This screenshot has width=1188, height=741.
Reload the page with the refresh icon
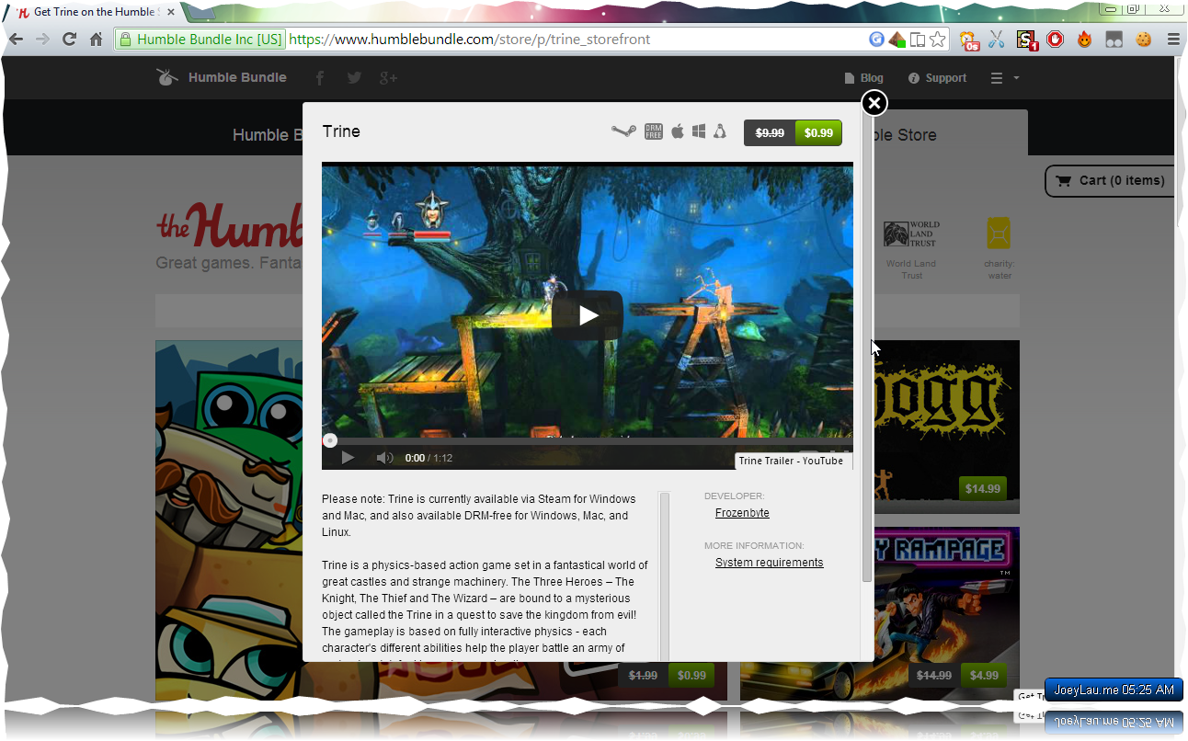click(69, 40)
